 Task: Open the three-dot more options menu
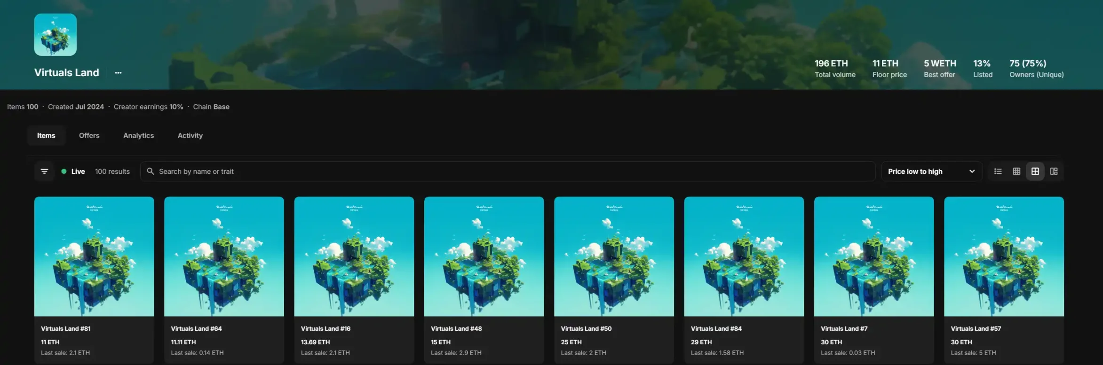point(118,73)
